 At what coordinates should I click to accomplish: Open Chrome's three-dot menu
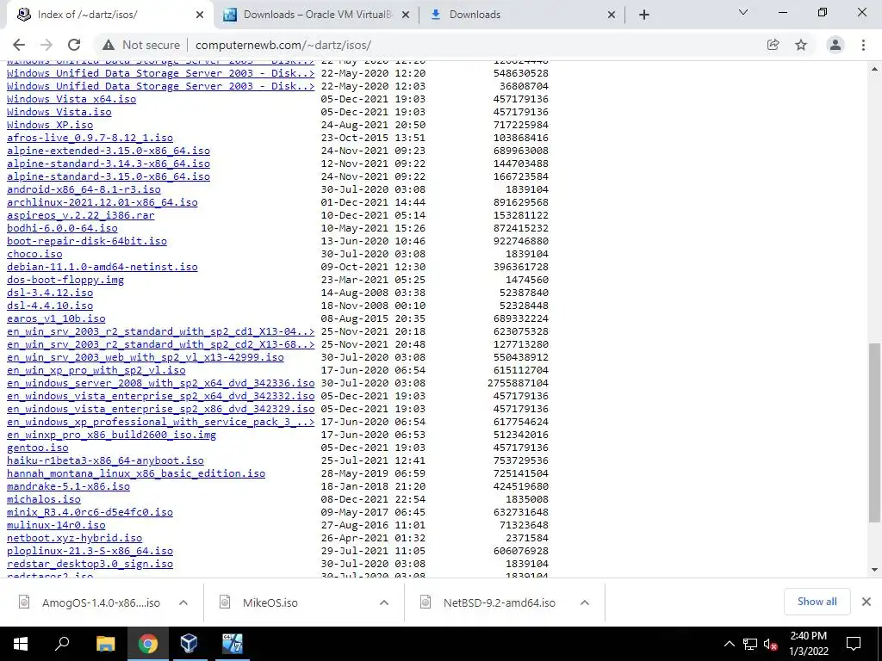tap(863, 45)
